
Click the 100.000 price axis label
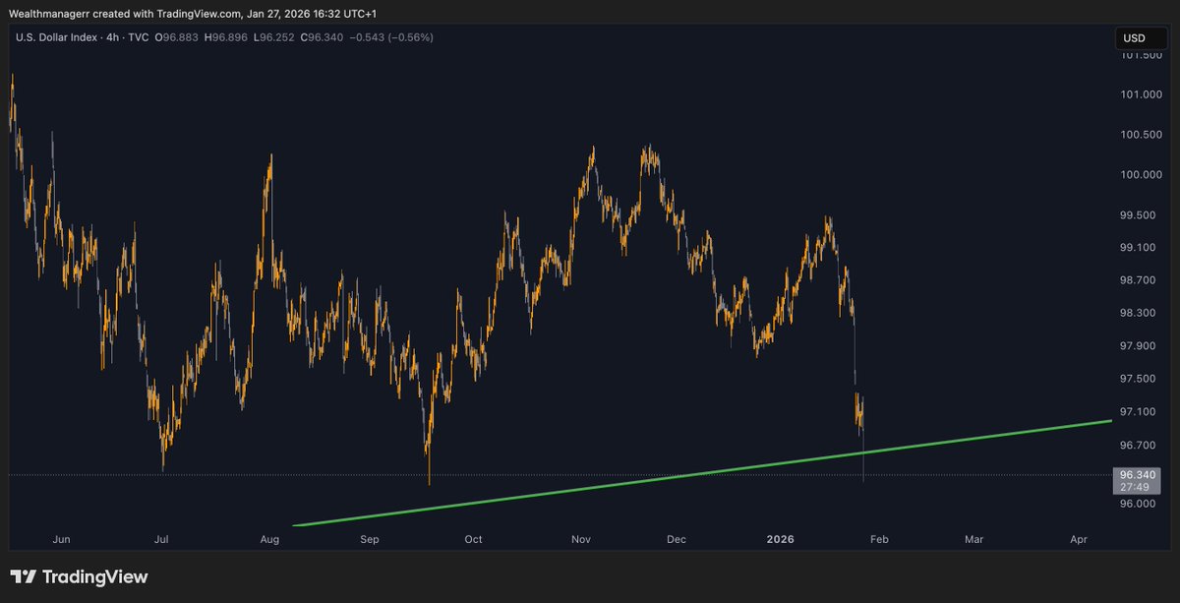[1141, 175]
